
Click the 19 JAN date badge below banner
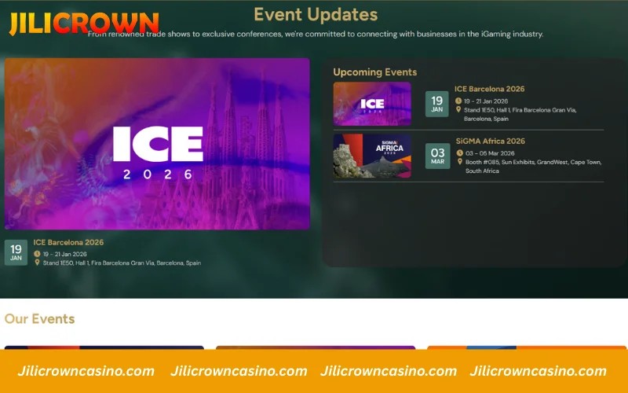pos(16,252)
